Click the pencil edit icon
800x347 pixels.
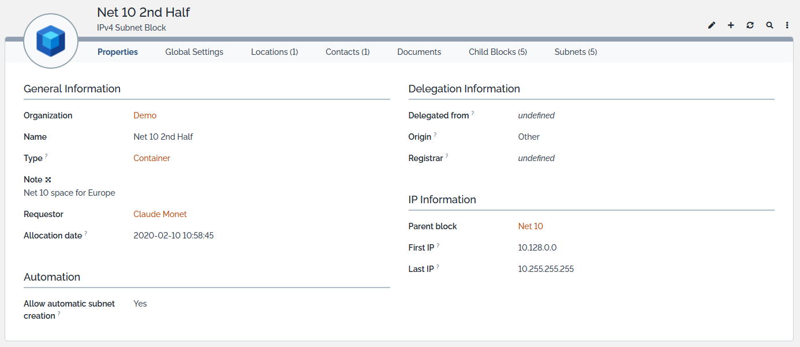click(712, 25)
